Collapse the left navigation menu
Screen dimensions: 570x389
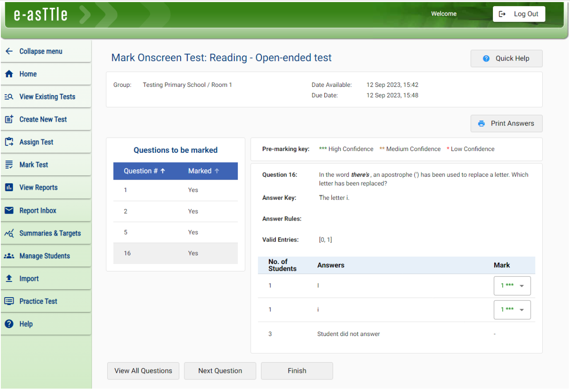click(10, 51)
